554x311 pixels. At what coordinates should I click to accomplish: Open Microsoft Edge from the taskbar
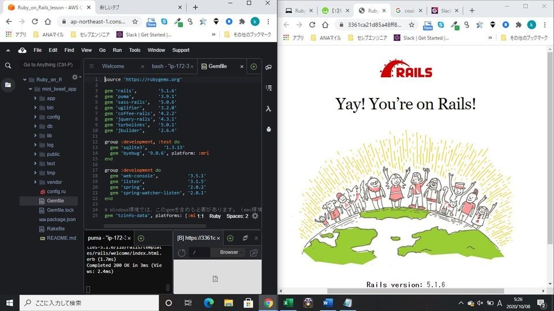tap(209, 303)
